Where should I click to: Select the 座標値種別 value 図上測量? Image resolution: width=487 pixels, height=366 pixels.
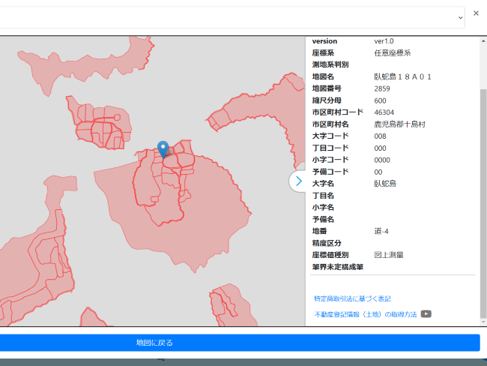389,255
